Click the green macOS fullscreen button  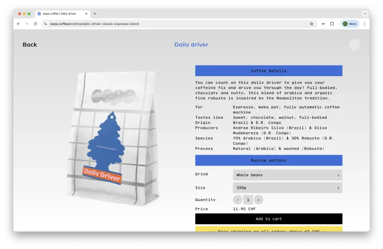(29, 14)
